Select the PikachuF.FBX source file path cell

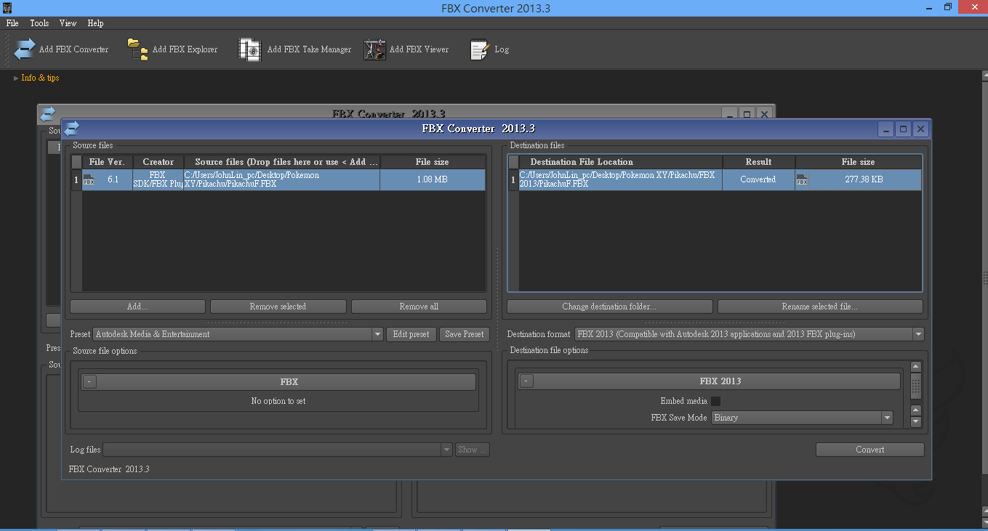point(281,179)
